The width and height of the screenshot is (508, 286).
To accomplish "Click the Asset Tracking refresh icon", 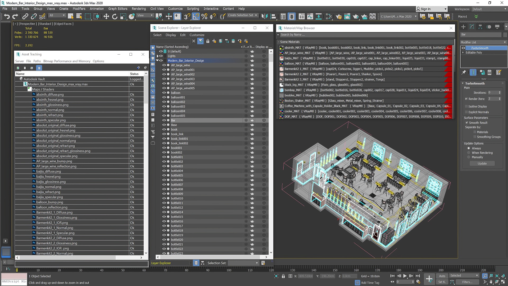I will pos(18,68).
